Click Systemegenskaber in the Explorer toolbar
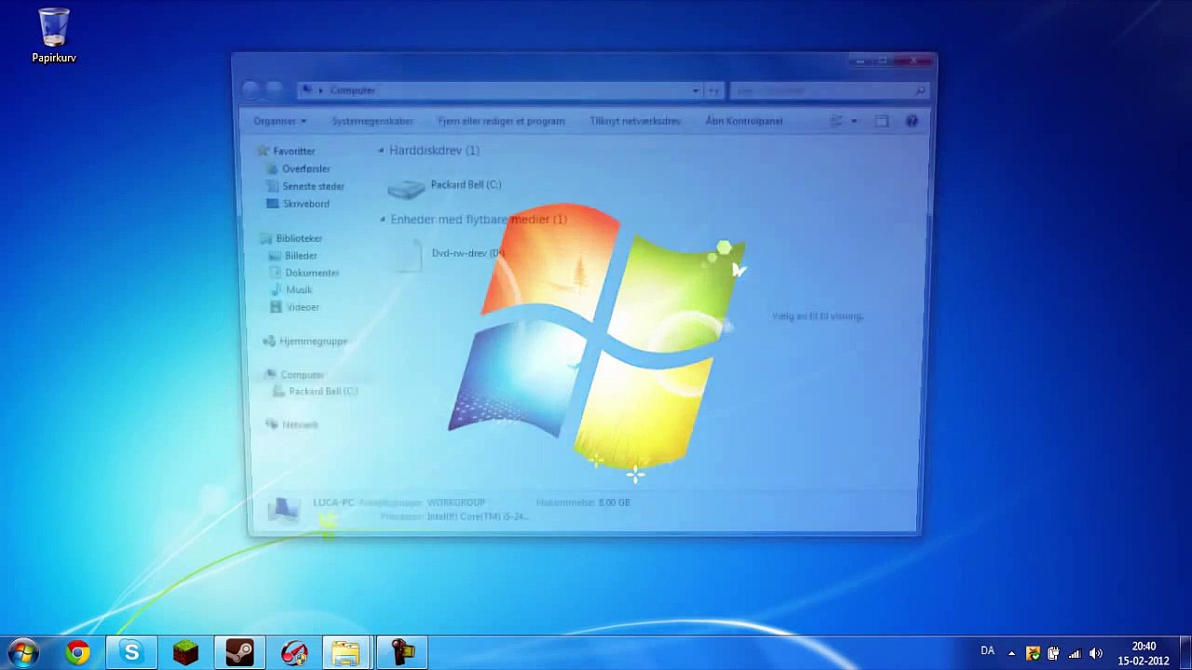 pyautogui.click(x=372, y=121)
